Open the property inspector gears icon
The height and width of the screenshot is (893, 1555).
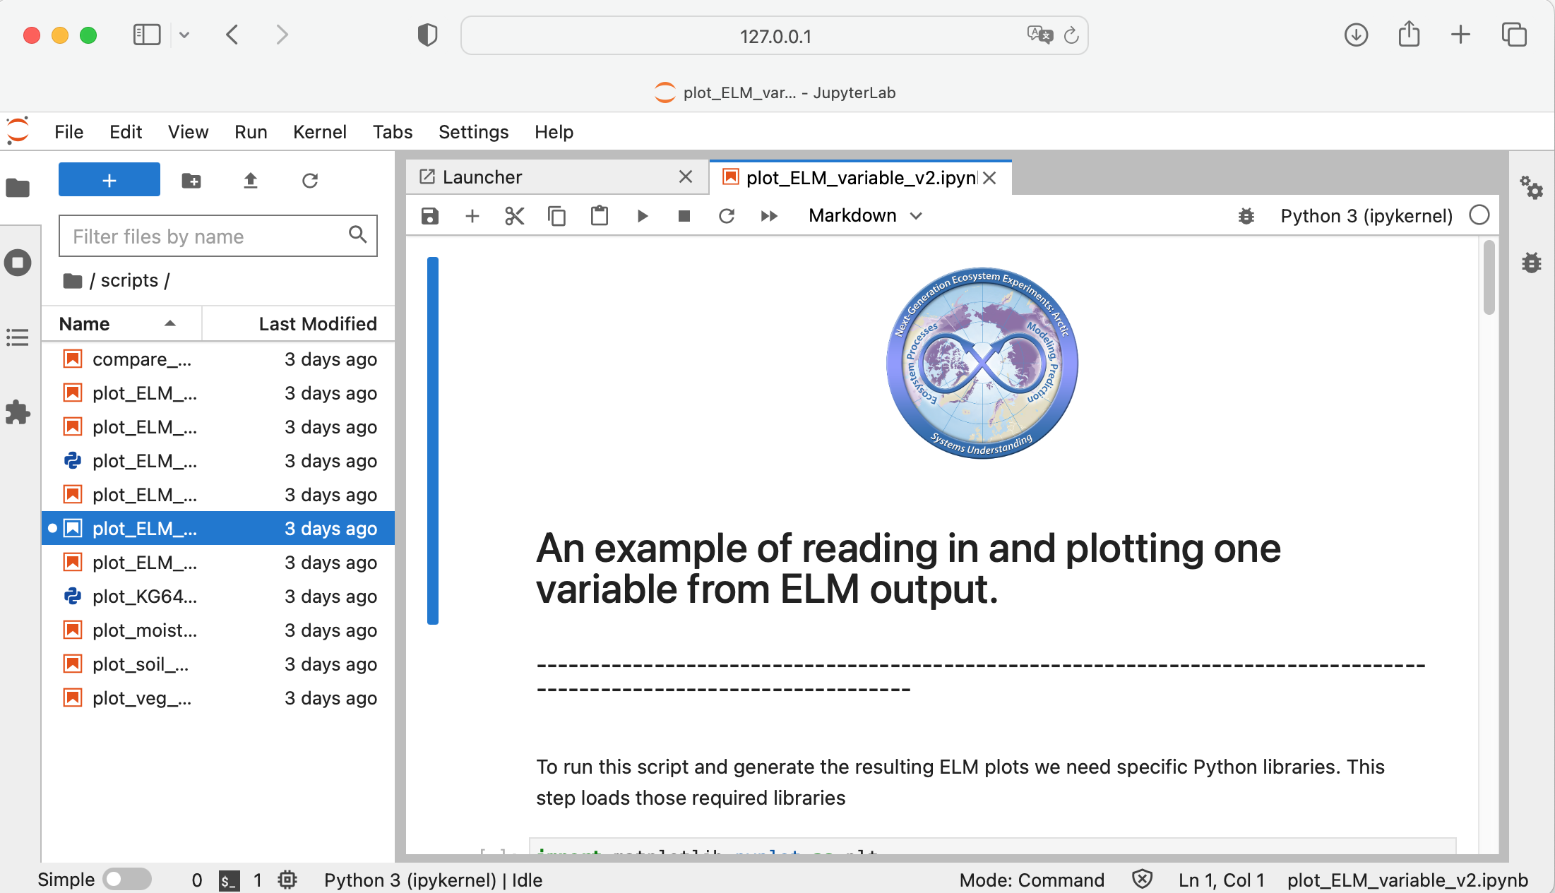click(x=1531, y=188)
